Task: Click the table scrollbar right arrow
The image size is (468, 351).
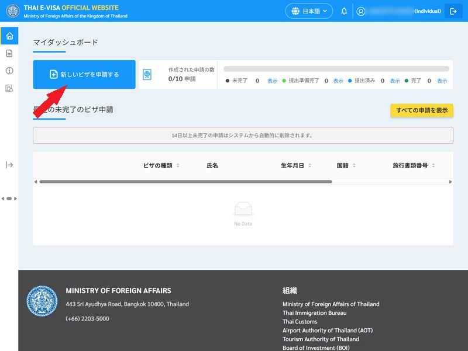Action: (450, 182)
